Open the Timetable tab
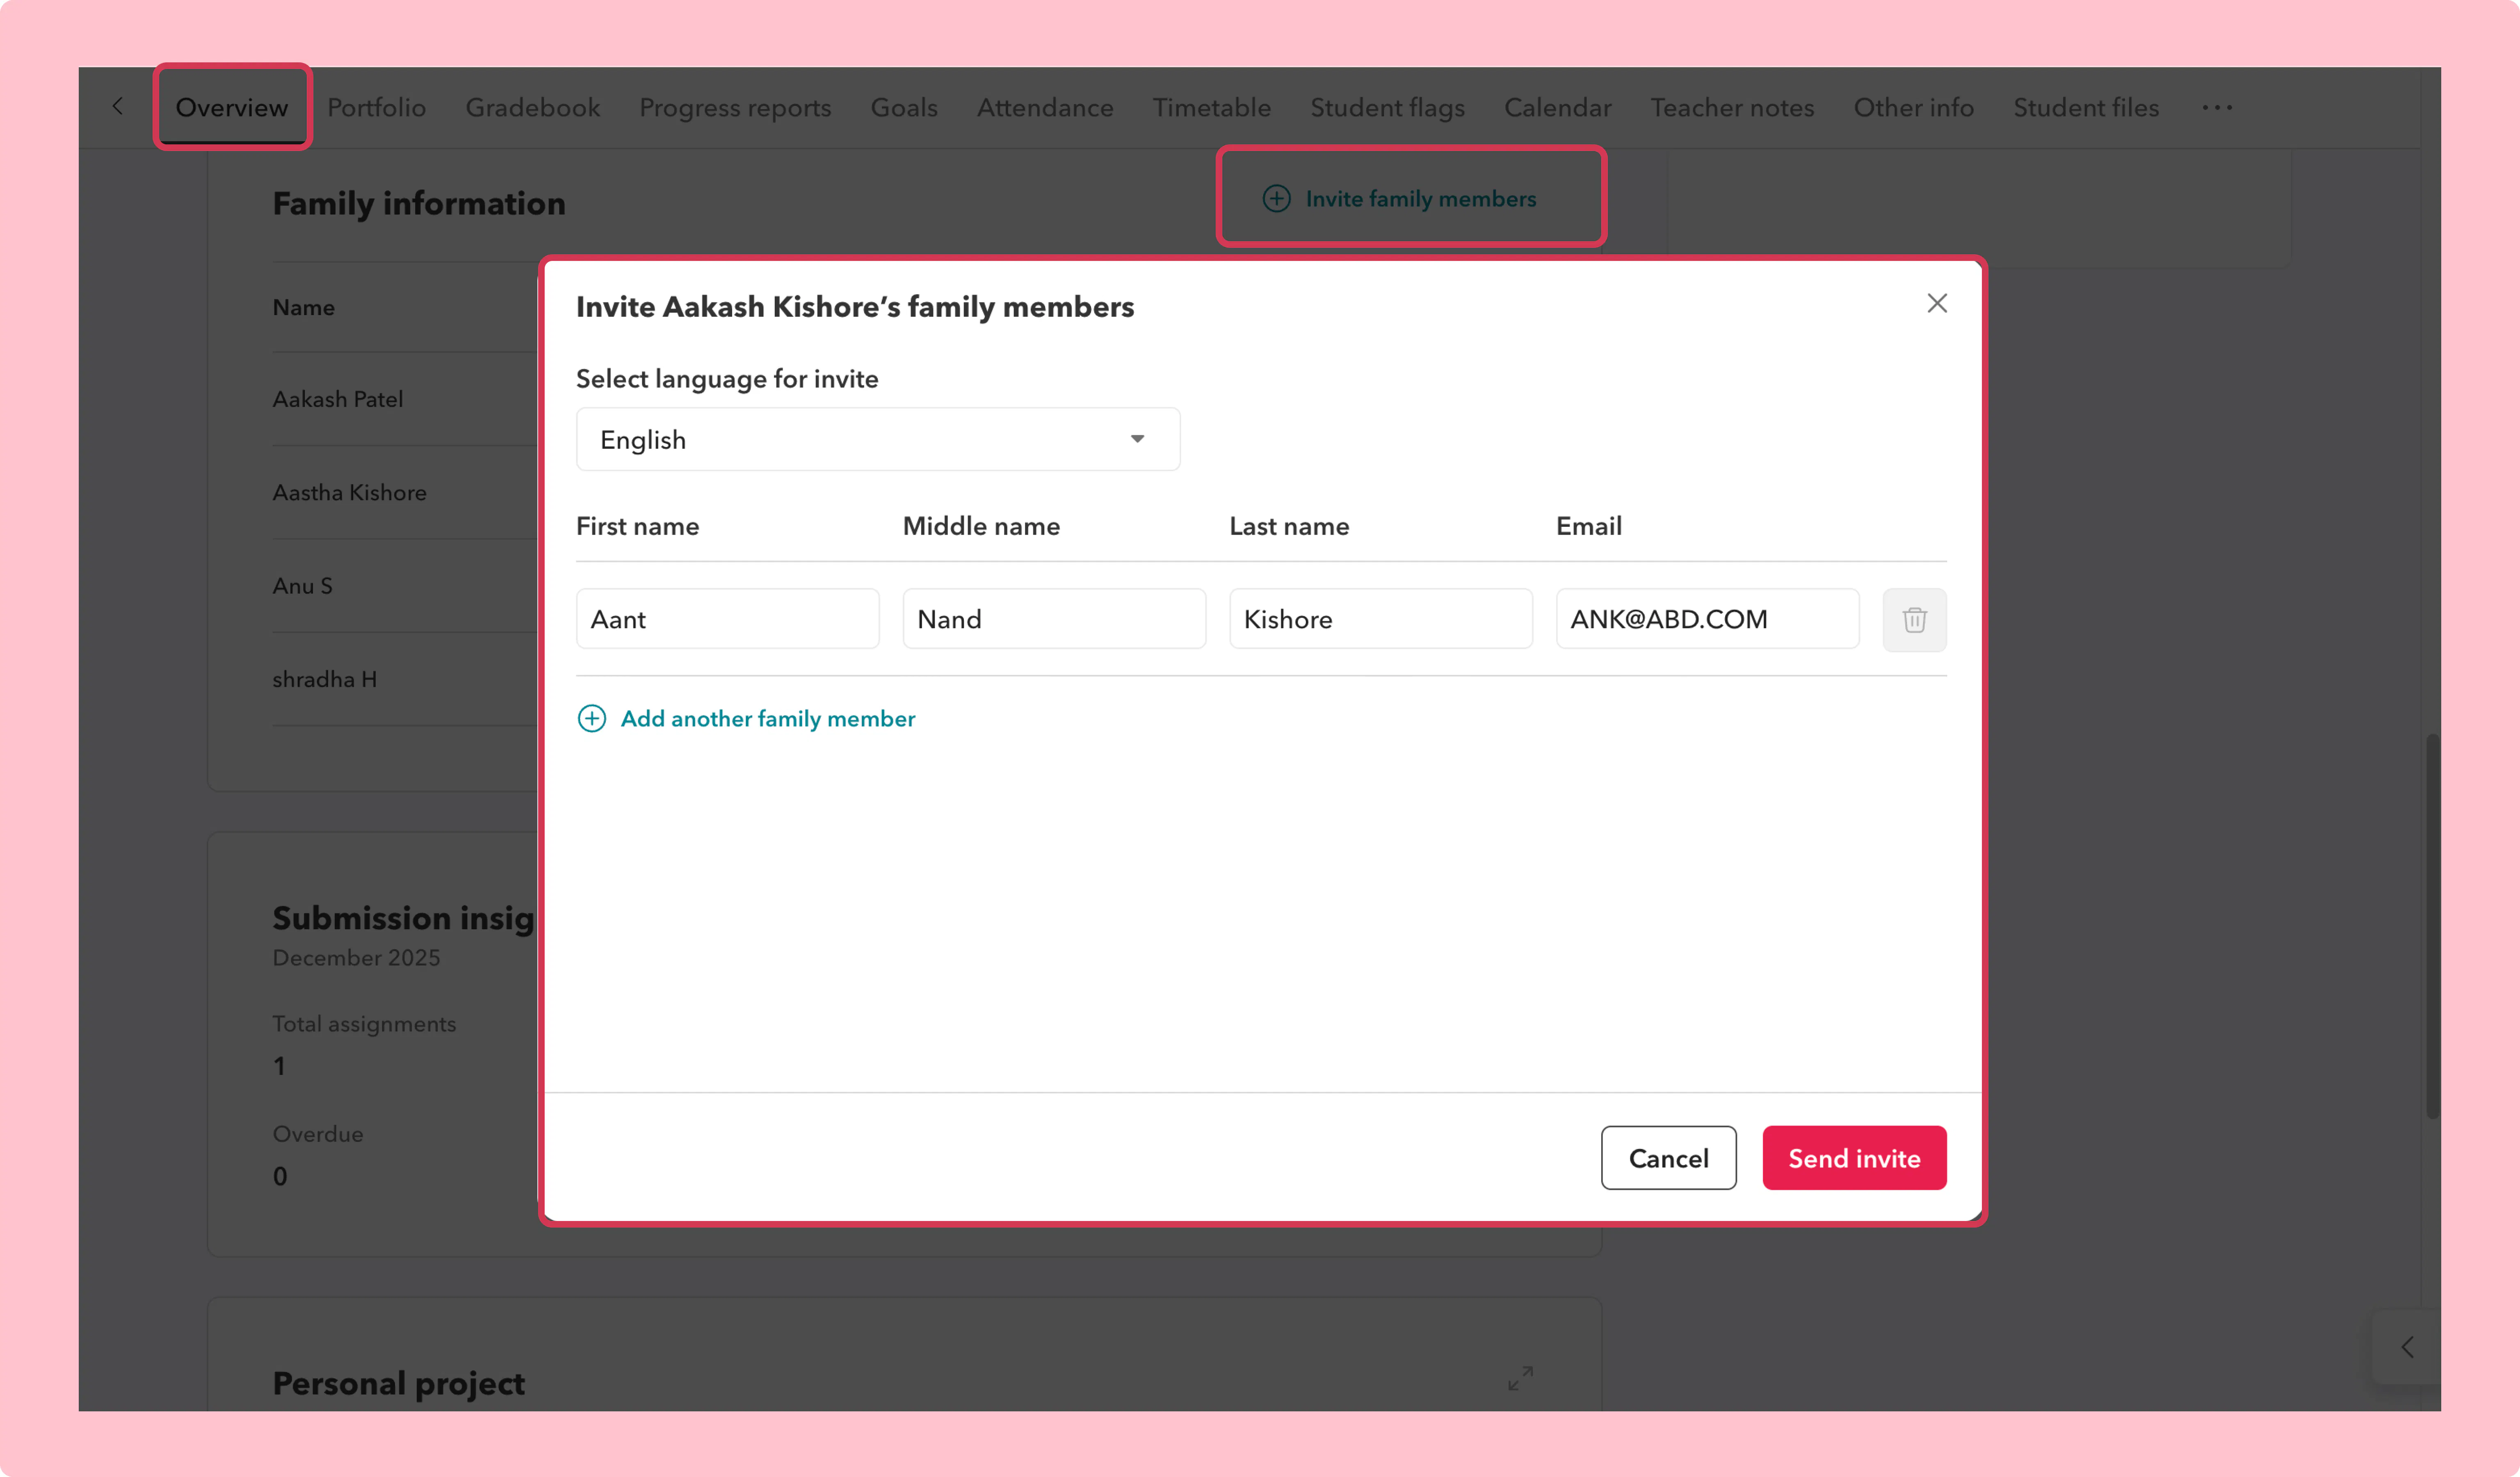The image size is (2520, 1477). (x=1211, y=107)
